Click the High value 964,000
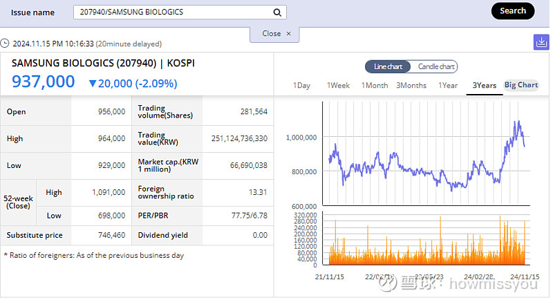The width and height of the screenshot is (553, 300). tap(111, 138)
